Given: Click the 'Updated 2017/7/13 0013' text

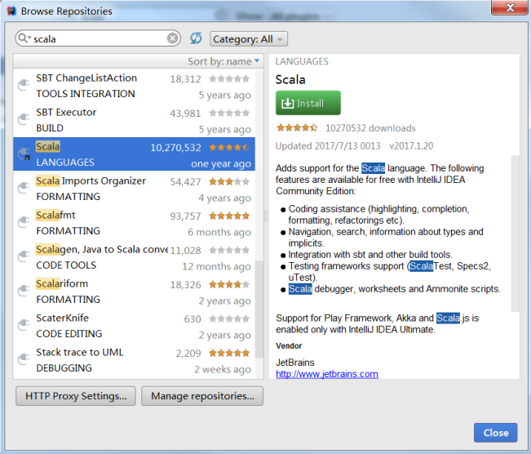Looking at the screenshot, I should tap(328, 146).
